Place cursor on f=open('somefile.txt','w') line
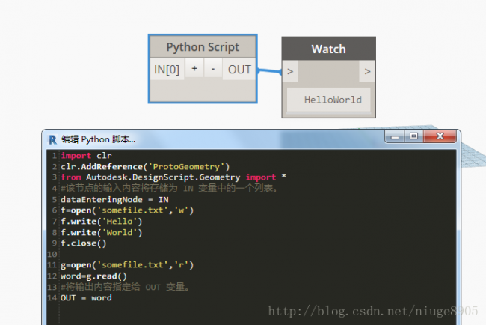Viewport: 486px width, 325px height. [127, 210]
